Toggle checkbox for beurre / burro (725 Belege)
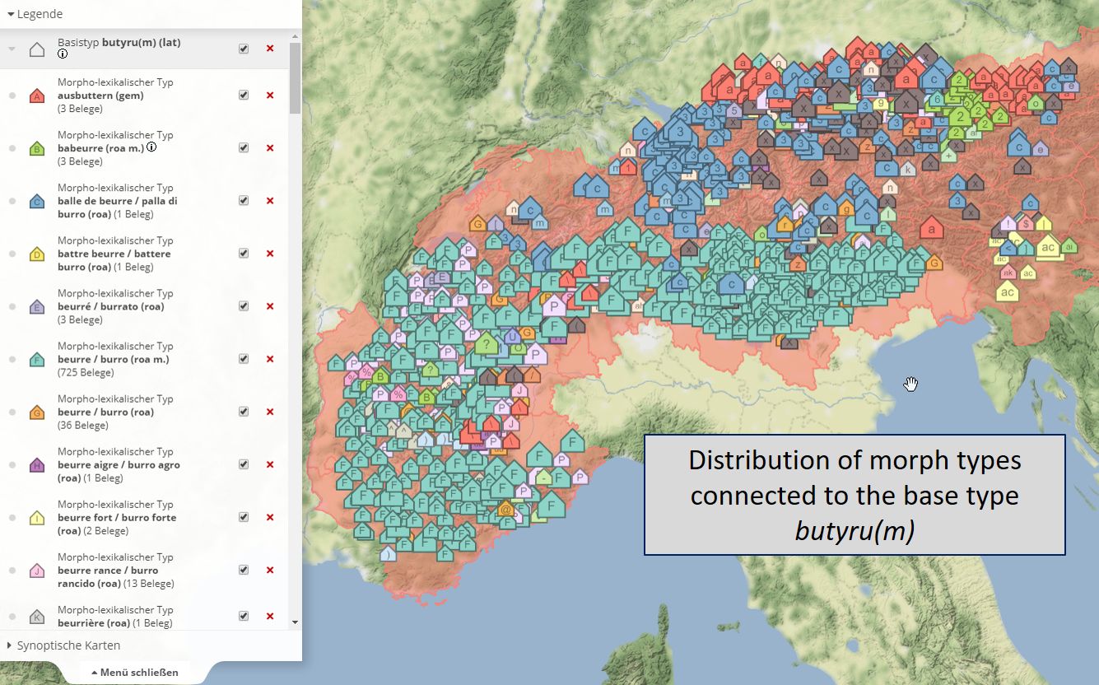The image size is (1099, 685). (x=244, y=359)
